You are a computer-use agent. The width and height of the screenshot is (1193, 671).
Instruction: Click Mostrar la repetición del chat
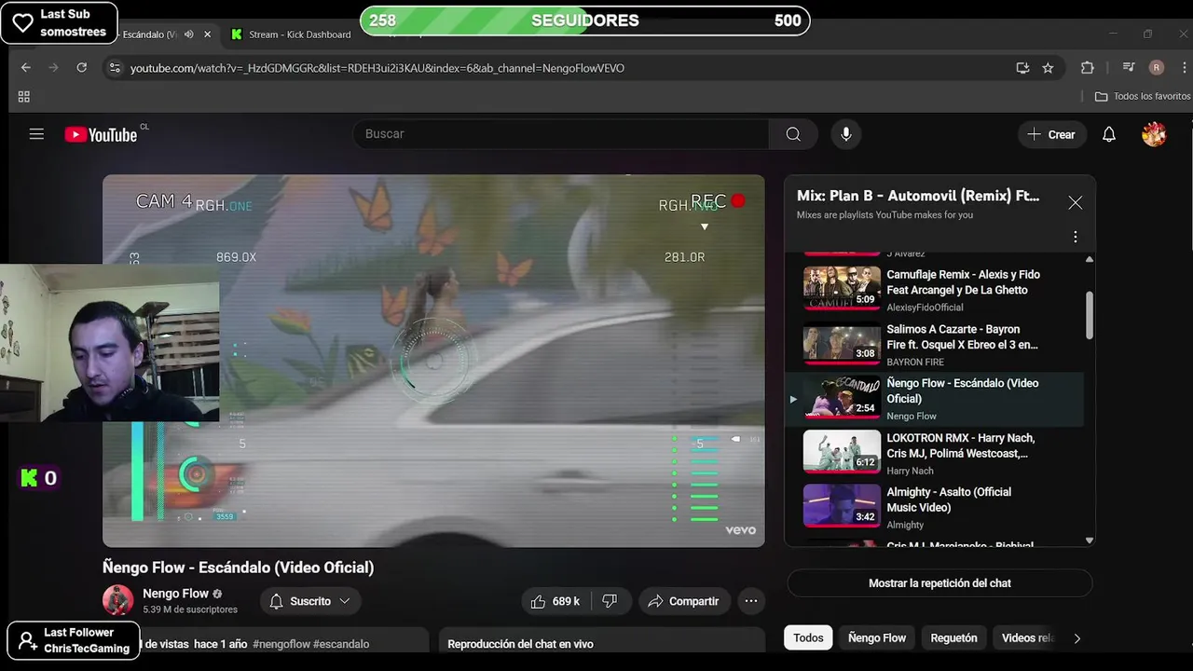pyautogui.click(x=939, y=583)
